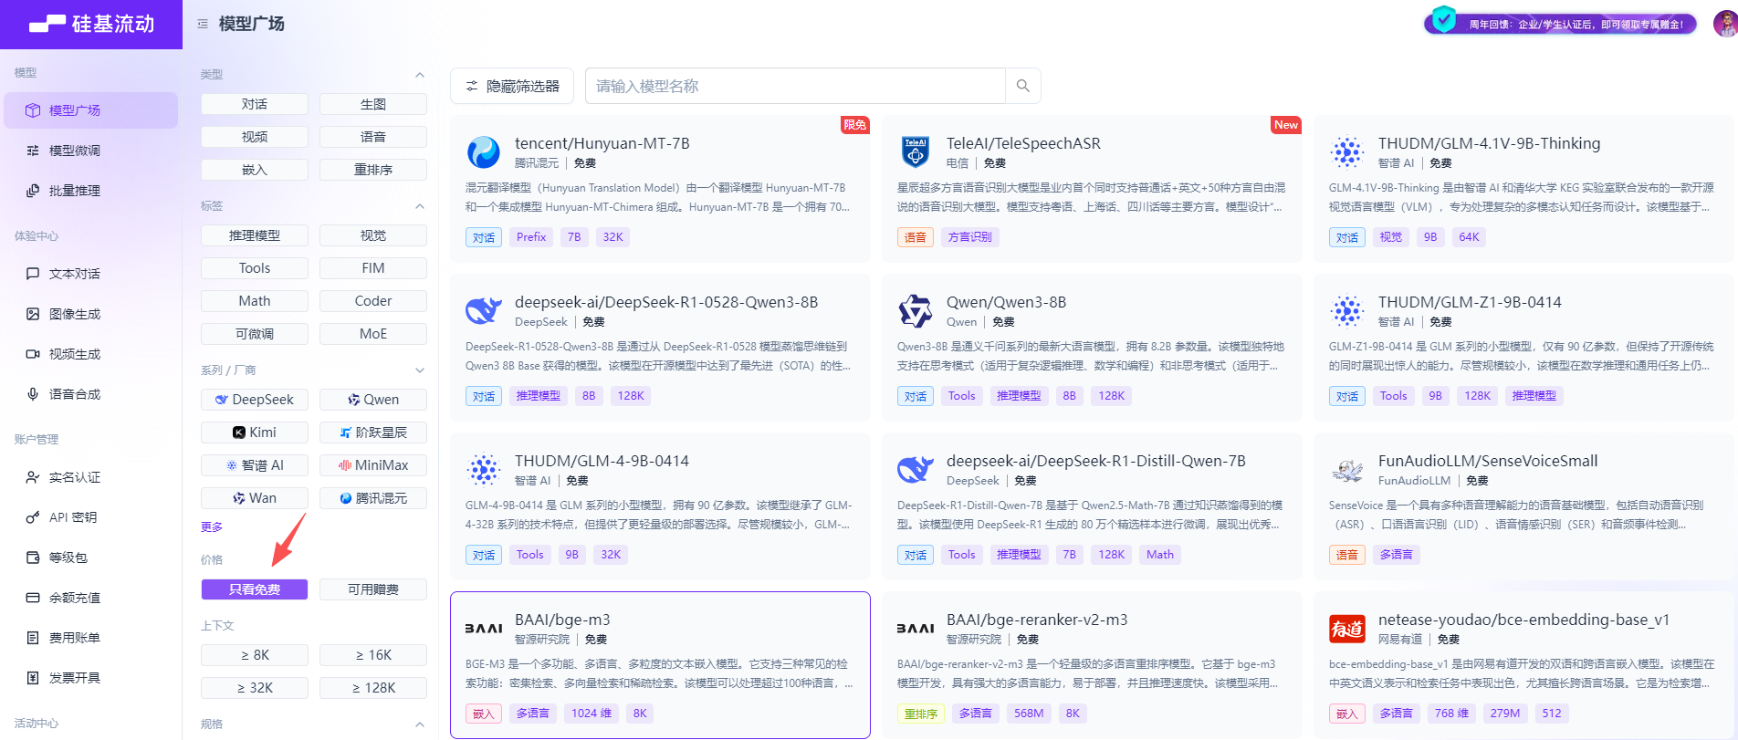Click the 文本对话 chat bubble icon
Viewport: 1738px width, 740px height.
[x=33, y=274]
